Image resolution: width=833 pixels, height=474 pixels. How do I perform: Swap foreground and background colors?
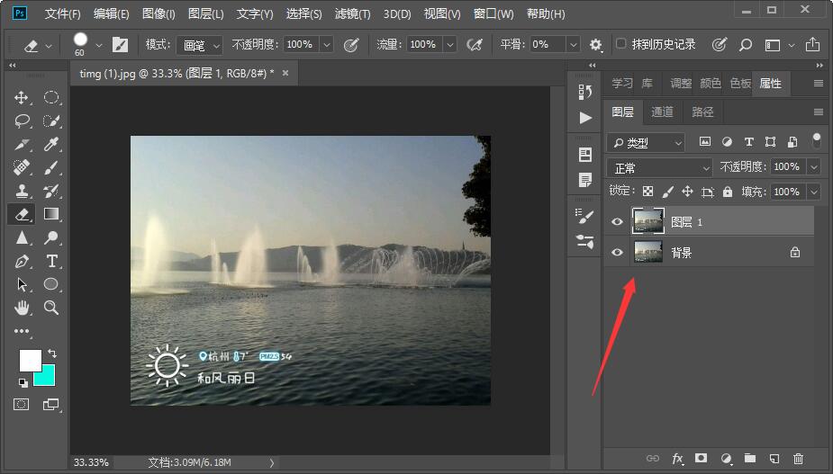click(52, 353)
